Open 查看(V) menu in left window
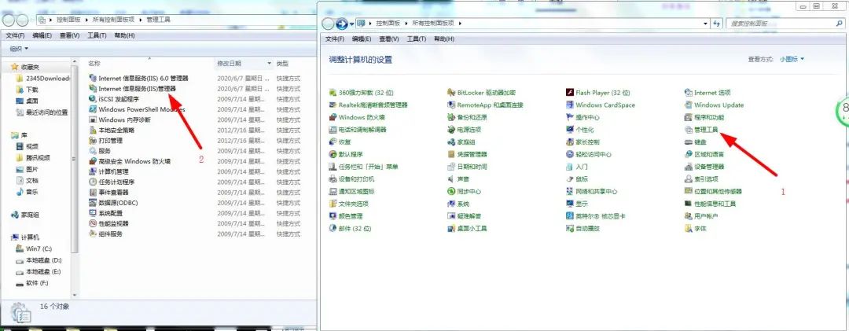849x331 pixels. tap(69, 35)
